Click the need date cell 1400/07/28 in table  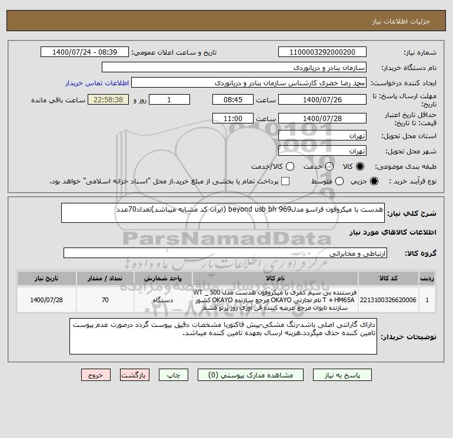[x=46, y=300]
